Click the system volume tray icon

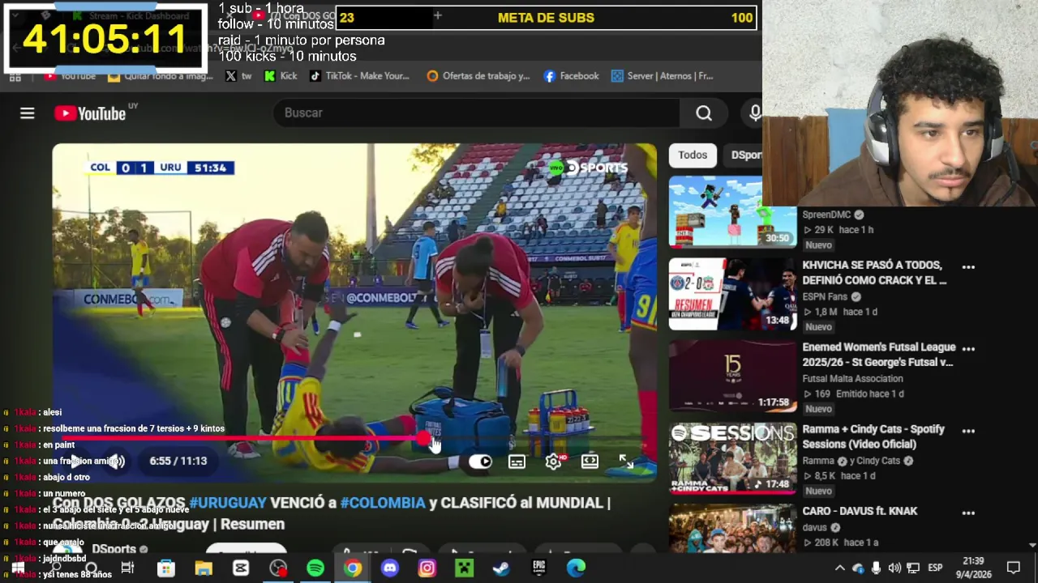tap(894, 568)
